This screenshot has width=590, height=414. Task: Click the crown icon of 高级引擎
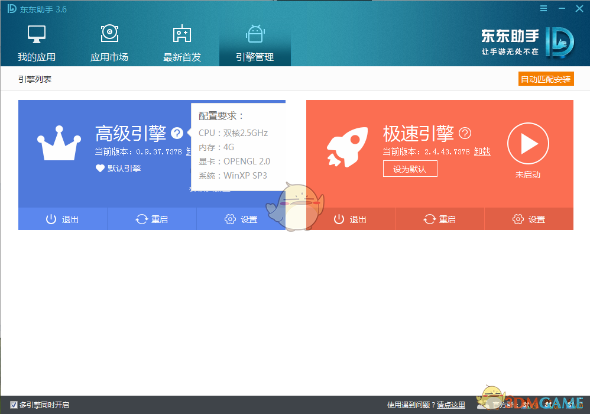59,143
